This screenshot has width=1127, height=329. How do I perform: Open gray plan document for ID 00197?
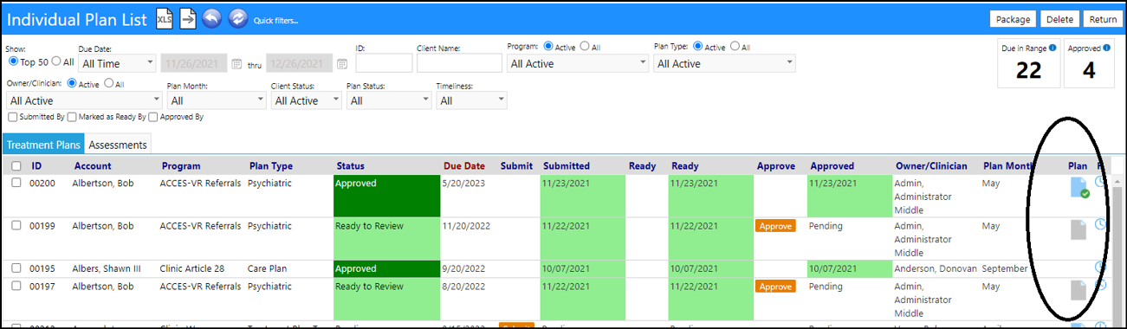coord(1078,290)
